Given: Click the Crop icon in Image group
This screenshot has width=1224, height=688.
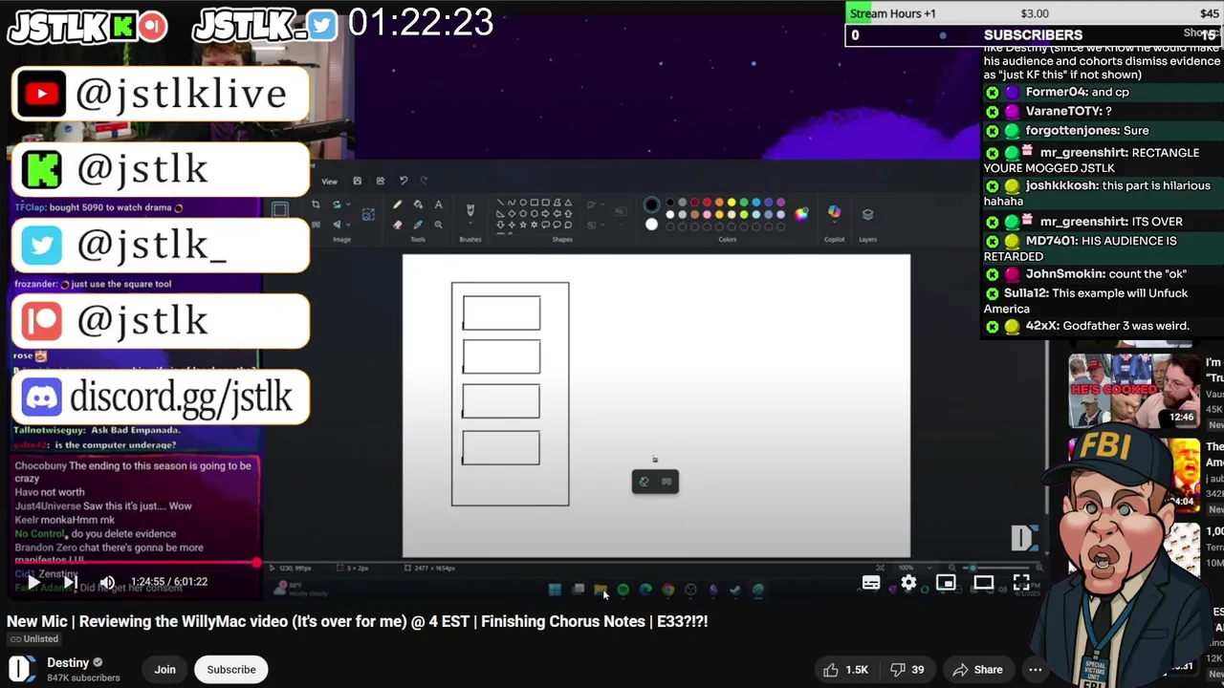Looking at the screenshot, I should point(316,204).
